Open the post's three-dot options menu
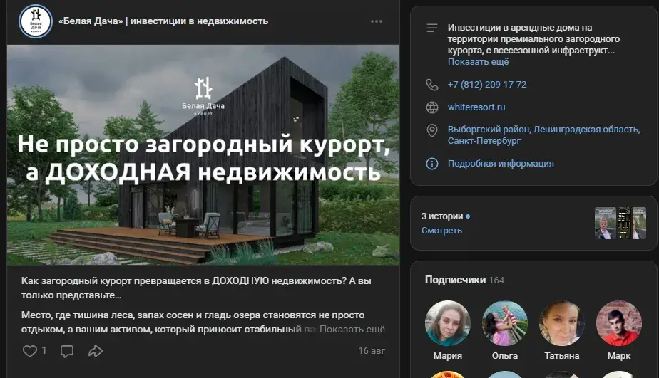This screenshot has width=659, height=378. pos(376,21)
